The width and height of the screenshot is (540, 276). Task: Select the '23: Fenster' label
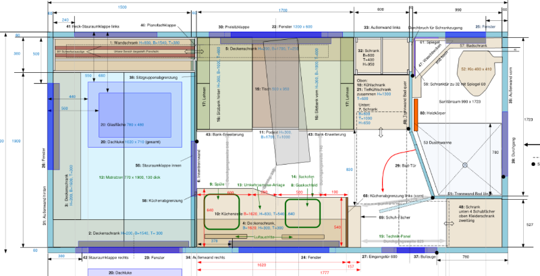pos(155,257)
